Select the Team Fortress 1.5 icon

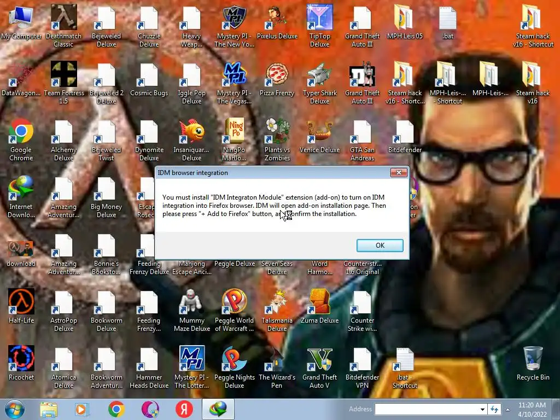pos(63,83)
